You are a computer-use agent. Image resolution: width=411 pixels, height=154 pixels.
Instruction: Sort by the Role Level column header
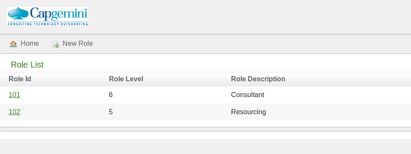(x=126, y=79)
